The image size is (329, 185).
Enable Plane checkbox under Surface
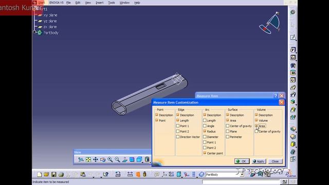(228, 132)
